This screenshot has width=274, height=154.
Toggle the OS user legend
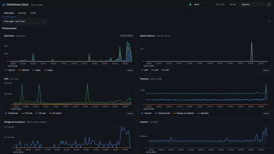pos(41,113)
